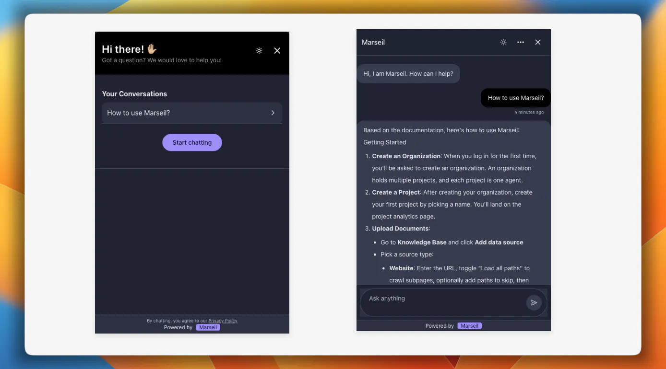Toggle theme with sun icon in Marseil chat
666x369 pixels.
coord(503,42)
